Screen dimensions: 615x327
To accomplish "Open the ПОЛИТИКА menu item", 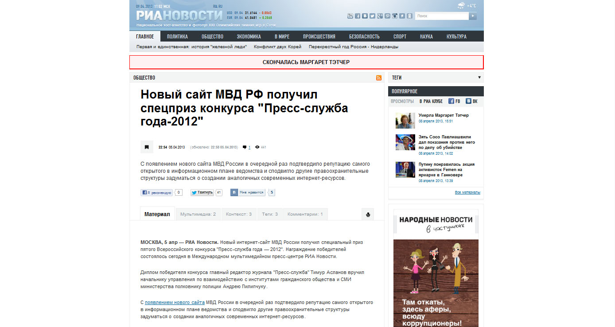I will 177,37.
